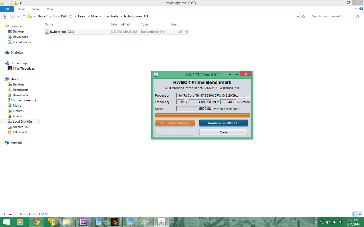Click the orange benchmark progress bar
364x227 pixels.
tap(202, 115)
